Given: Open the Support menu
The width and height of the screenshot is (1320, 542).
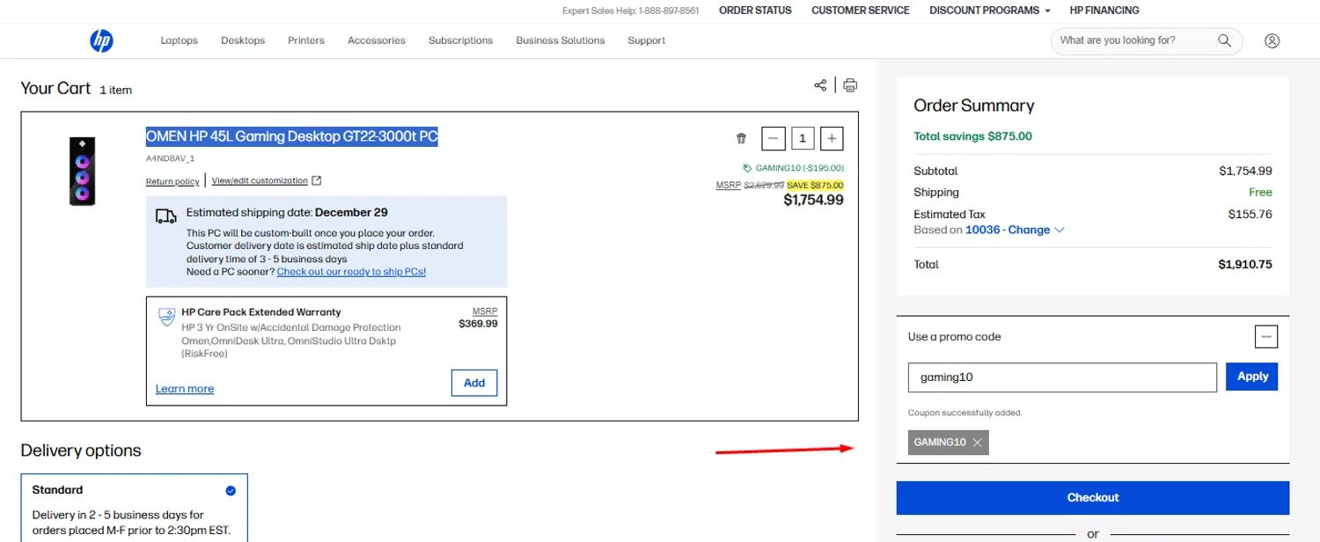Looking at the screenshot, I should point(647,40).
